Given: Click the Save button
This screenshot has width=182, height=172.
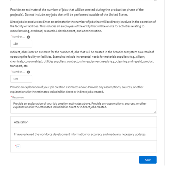Looking at the screenshot, I should (x=148, y=160).
